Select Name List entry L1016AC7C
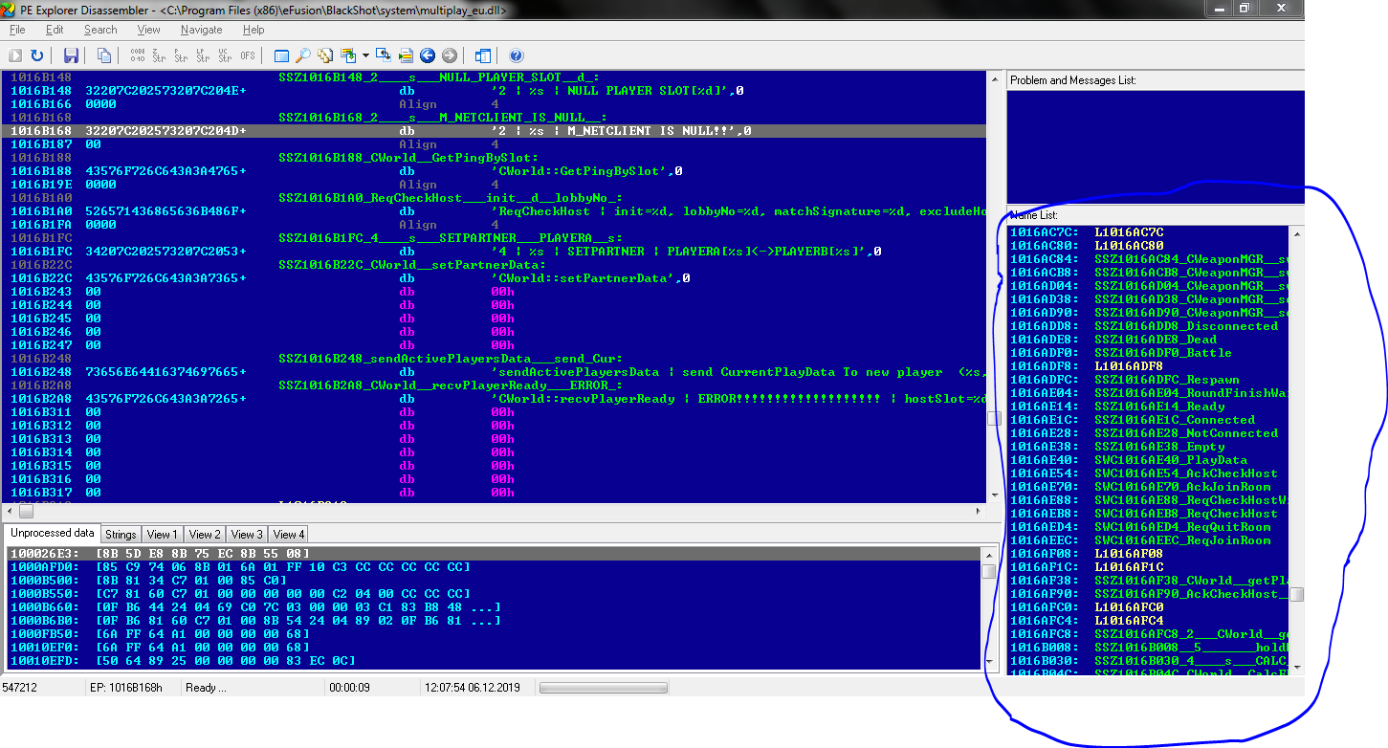This screenshot has height=748, width=1388. [x=1148, y=232]
